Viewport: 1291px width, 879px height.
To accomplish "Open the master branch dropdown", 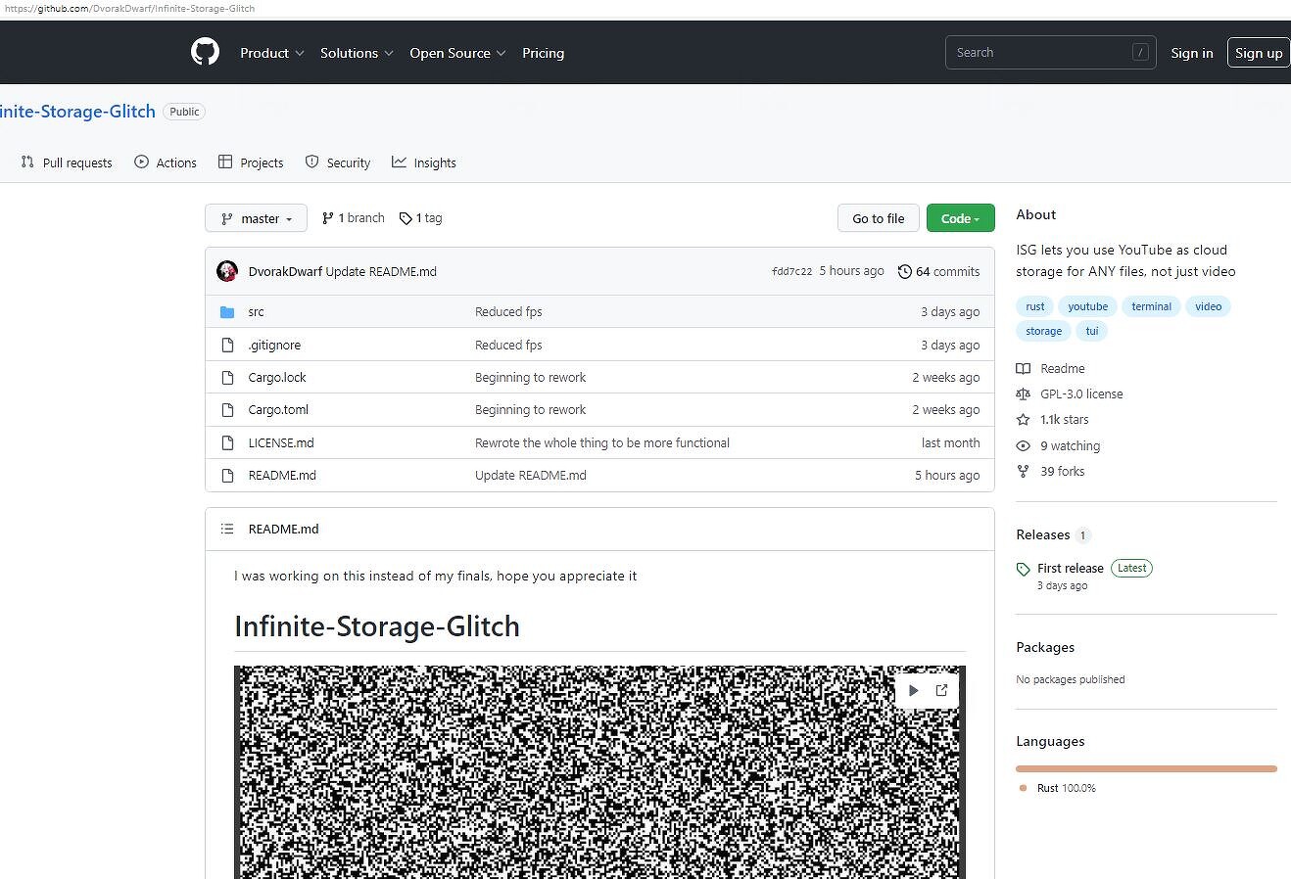I will (x=256, y=218).
